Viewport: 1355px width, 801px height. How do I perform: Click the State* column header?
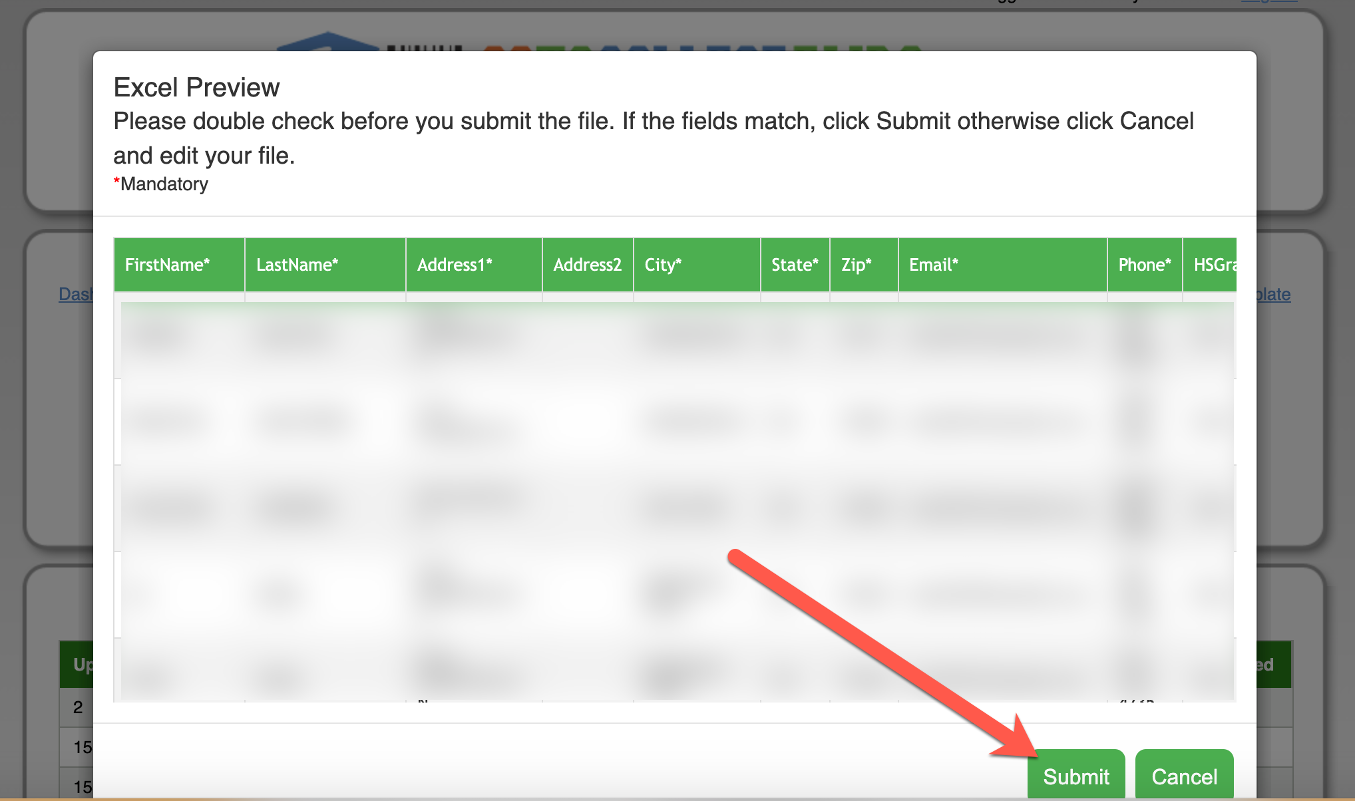[x=795, y=265]
